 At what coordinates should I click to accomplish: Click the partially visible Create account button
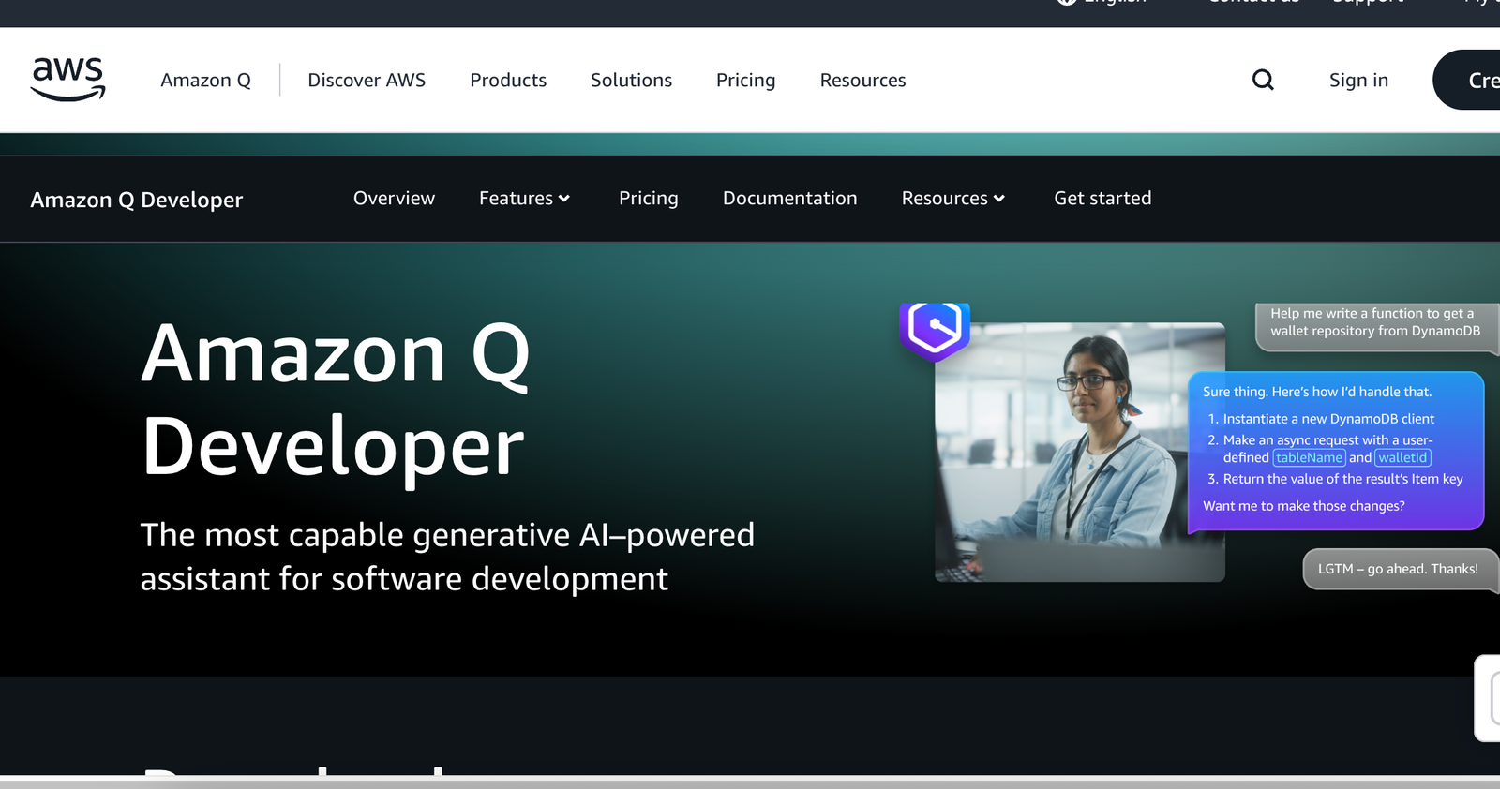click(x=1468, y=80)
